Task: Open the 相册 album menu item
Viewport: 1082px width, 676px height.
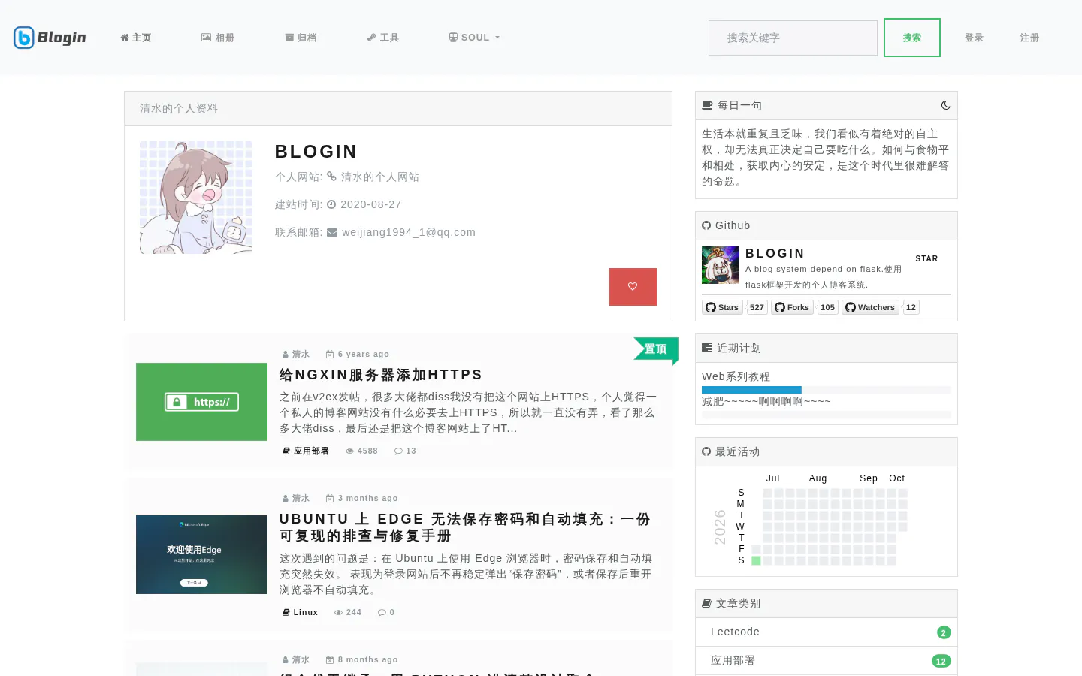Action: click(218, 38)
